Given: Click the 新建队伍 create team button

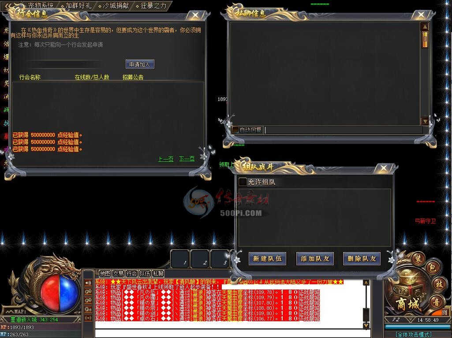Looking at the screenshot, I should click(x=267, y=259).
